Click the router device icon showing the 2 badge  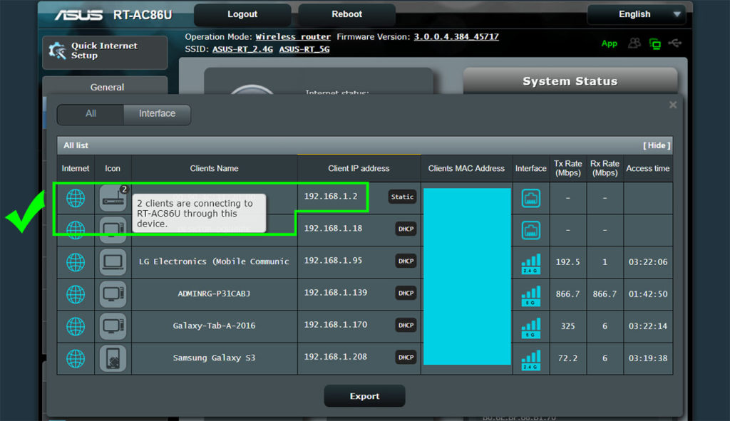tap(113, 198)
